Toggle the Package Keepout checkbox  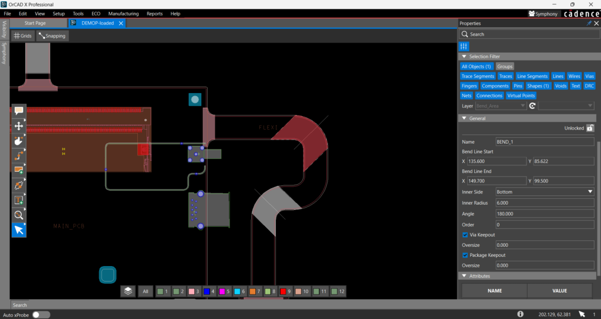(x=465, y=255)
